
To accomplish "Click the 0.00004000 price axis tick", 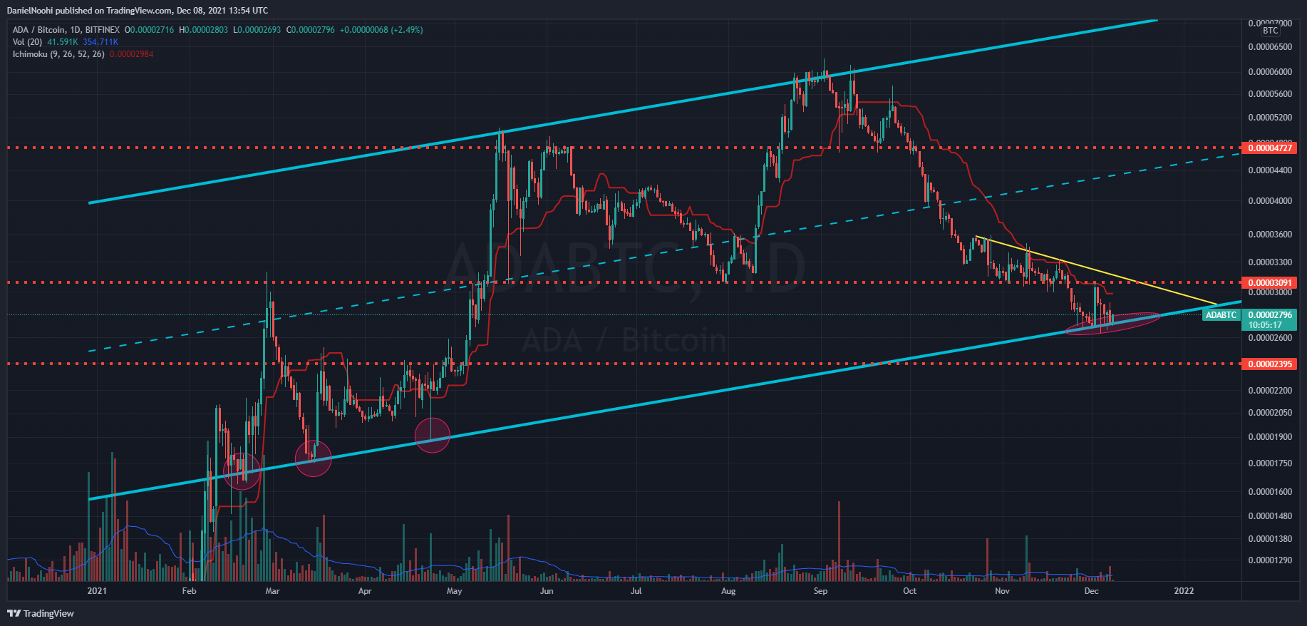I will [x=1270, y=201].
